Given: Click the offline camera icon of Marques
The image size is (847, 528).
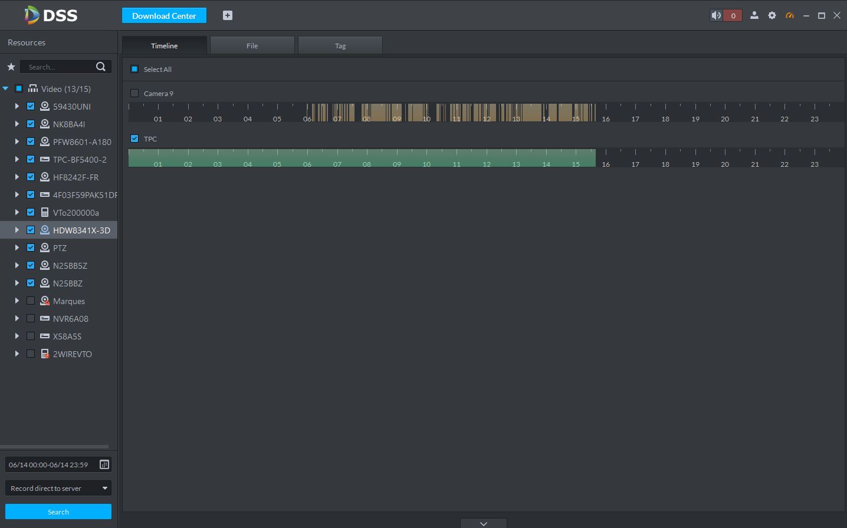Looking at the screenshot, I should coord(45,301).
